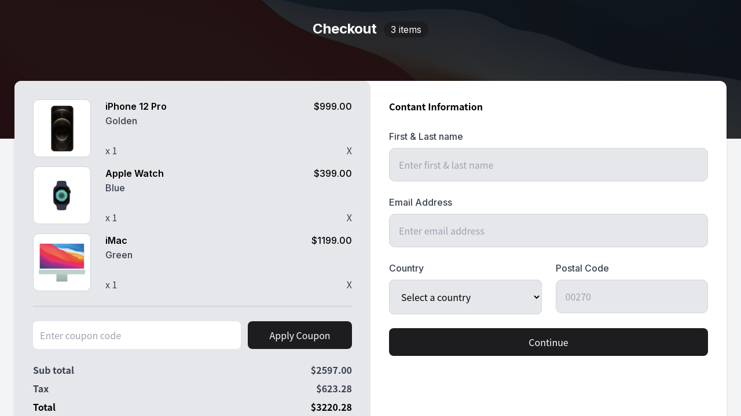This screenshot has height=416, width=741.
Task: Remove the iPhone 12 Pro with its X
Action: coord(349,151)
